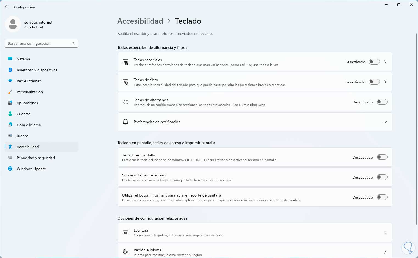Go to Hora e idioma section
This screenshot has height=258, width=418.
tap(29, 125)
